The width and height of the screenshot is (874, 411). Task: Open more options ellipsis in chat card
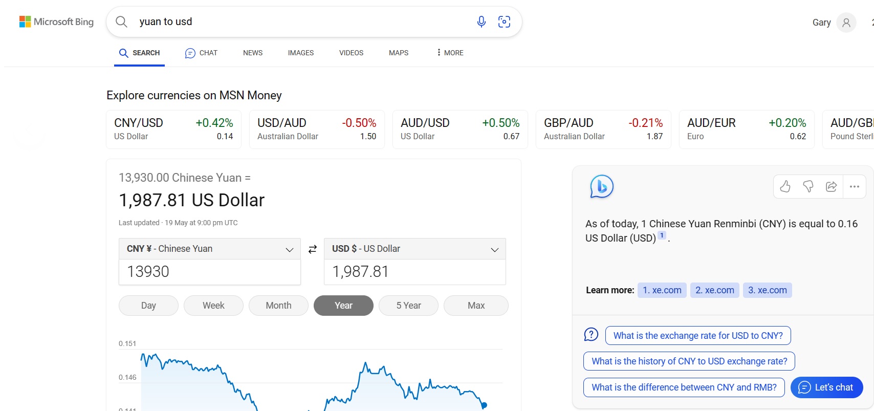pyautogui.click(x=855, y=187)
